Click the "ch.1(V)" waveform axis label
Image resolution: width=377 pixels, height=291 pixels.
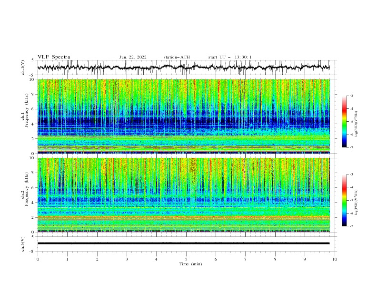23,68
